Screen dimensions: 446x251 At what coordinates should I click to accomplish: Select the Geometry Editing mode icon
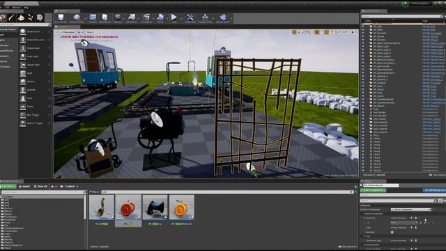pos(40,17)
